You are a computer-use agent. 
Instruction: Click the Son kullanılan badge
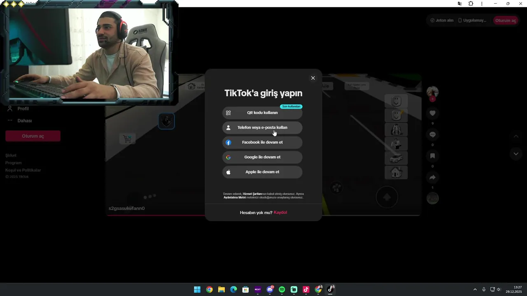(291, 106)
